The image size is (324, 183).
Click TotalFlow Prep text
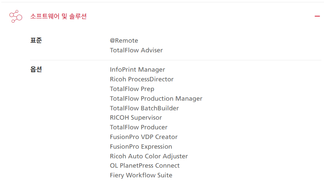click(132, 89)
